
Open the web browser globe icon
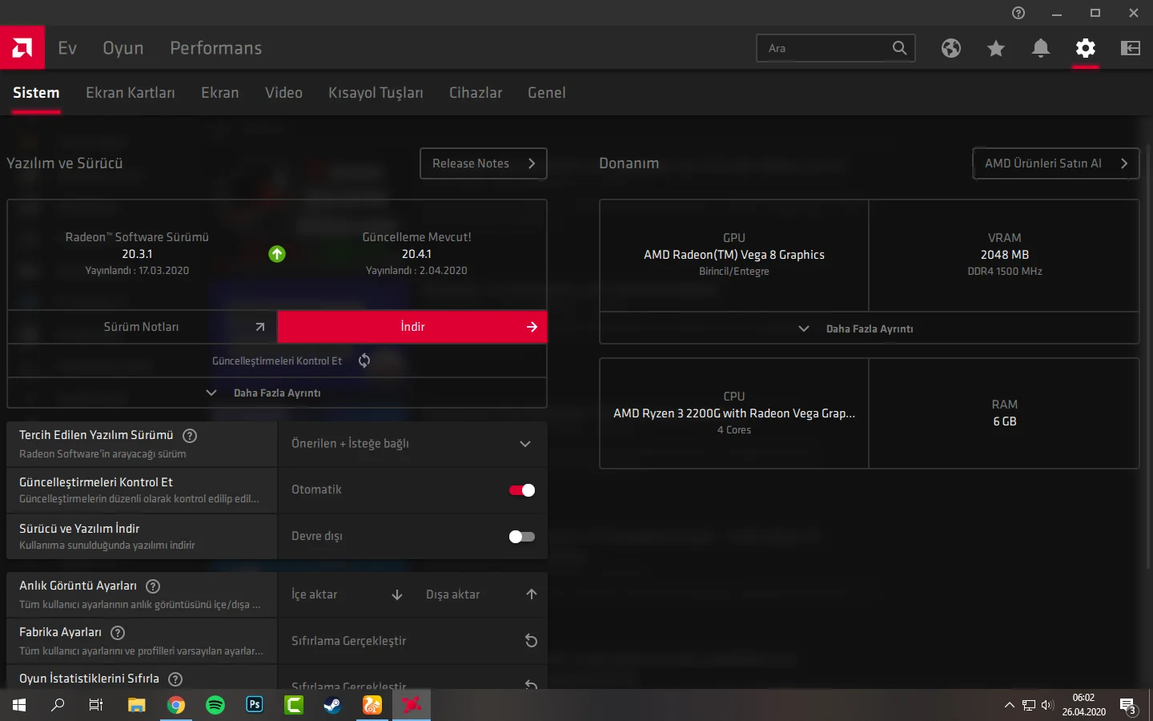pyautogui.click(x=950, y=48)
